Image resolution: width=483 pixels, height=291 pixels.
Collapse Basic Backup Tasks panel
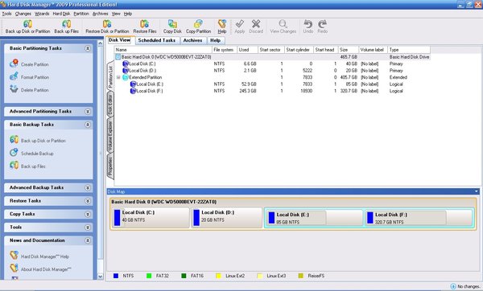88,125
